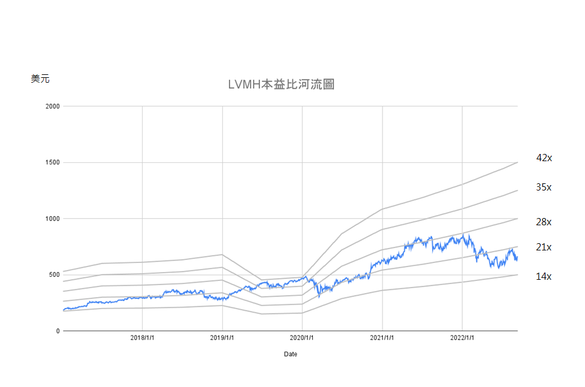This screenshot has width=585, height=387.
Task: Click the blue stock price line
Action: point(420,241)
